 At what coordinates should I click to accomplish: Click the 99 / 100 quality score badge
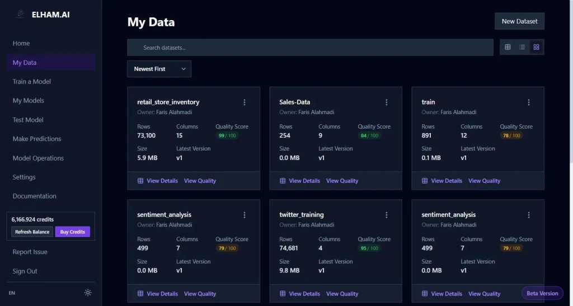tap(227, 135)
